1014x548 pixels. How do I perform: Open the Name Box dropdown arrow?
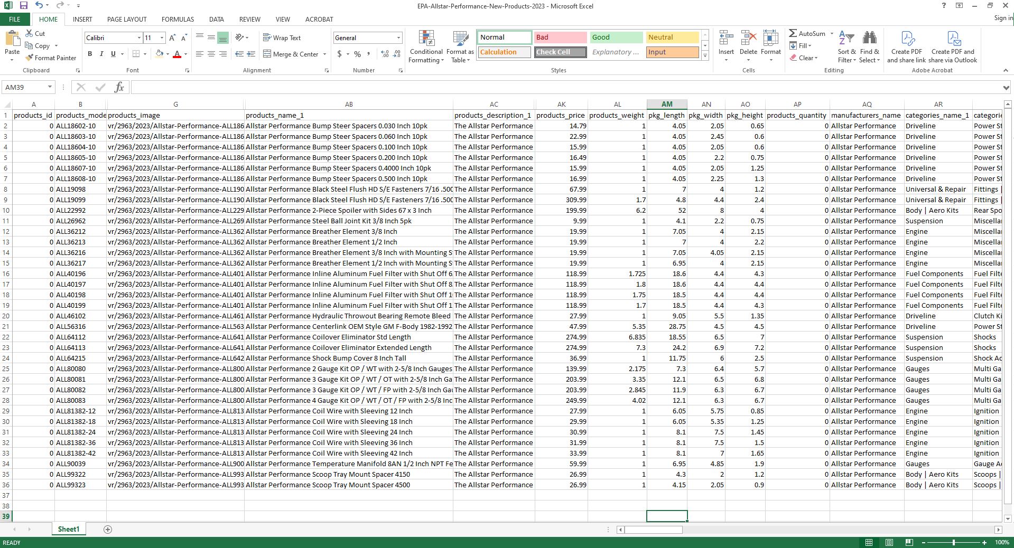coord(50,87)
